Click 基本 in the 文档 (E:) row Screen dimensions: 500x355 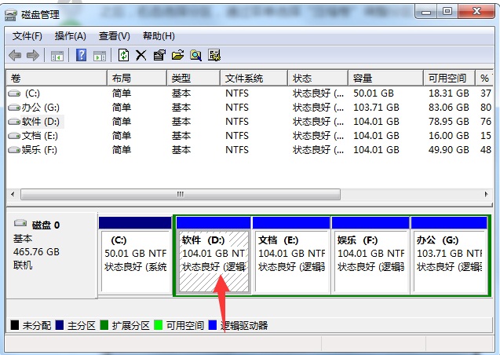(181, 136)
